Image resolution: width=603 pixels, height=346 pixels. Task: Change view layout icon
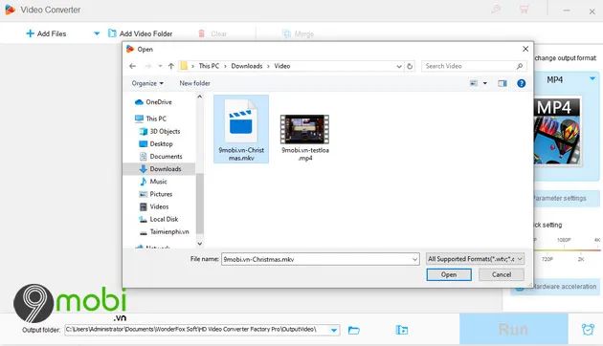[474, 83]
